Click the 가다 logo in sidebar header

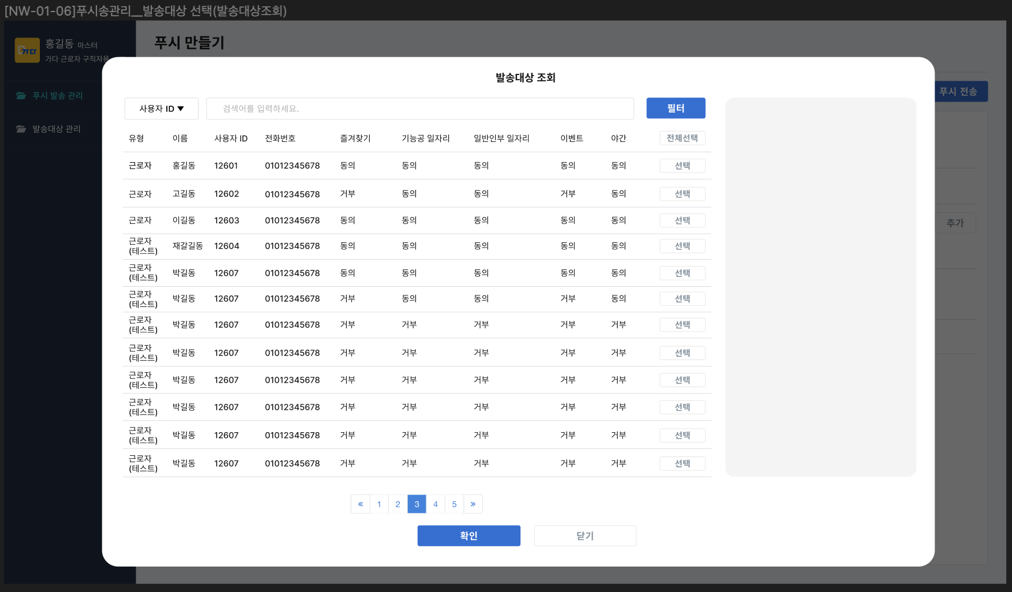(x=27, y=51)
